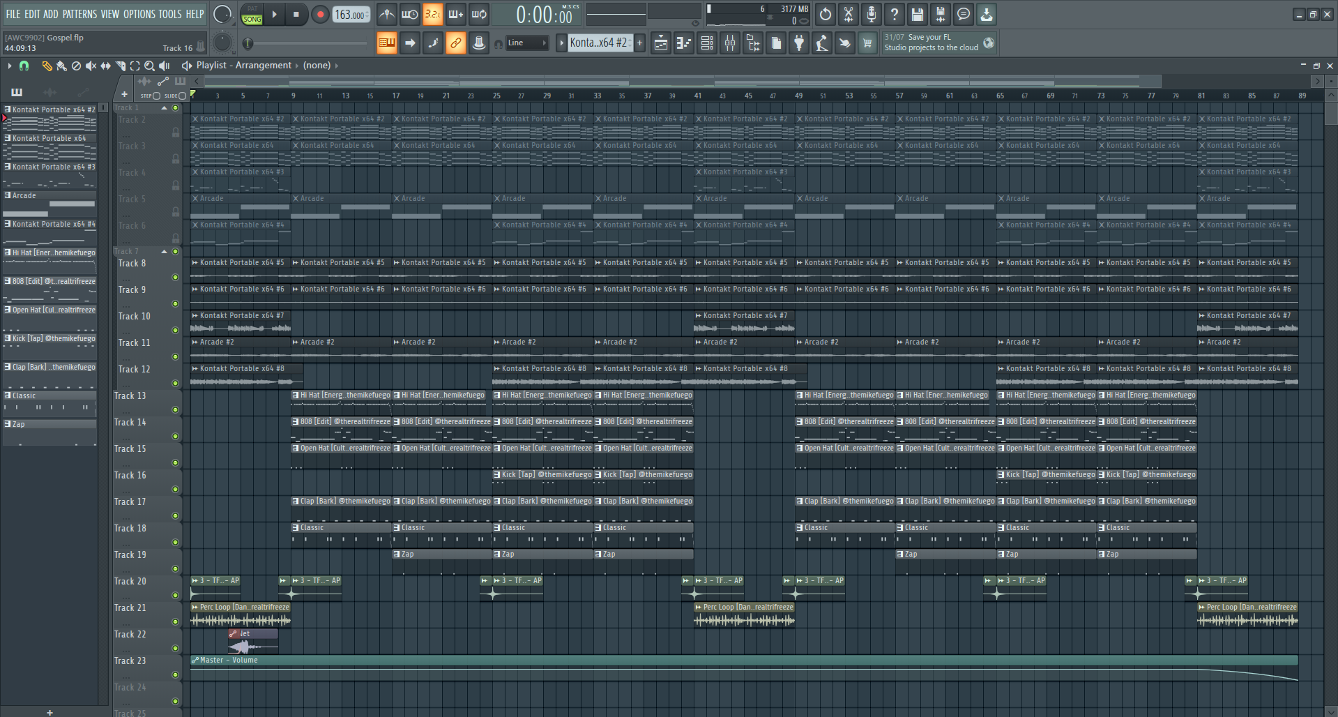Viewport: 1338px width, 717px height.
Task: Open the playlist options arrow menu
Action: 9,66
